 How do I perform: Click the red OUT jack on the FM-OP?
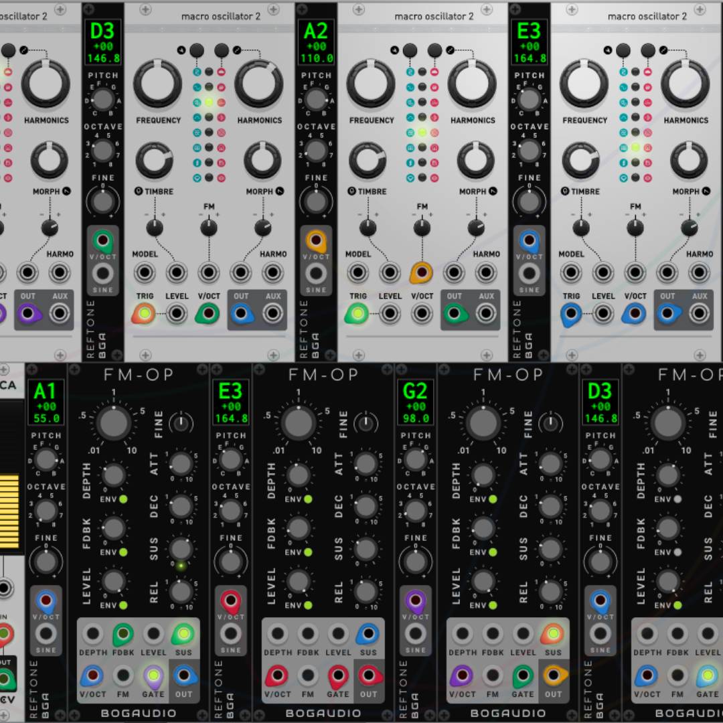[x=369, y=676]
